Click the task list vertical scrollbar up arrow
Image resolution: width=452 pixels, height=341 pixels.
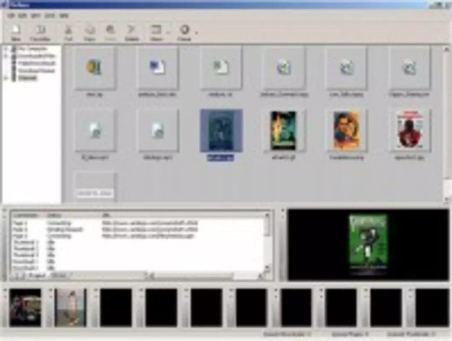click(x=267, y=215)
